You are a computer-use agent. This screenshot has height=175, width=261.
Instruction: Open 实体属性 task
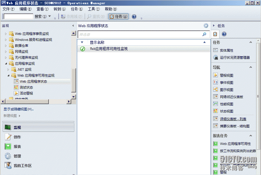coord(227,50)
